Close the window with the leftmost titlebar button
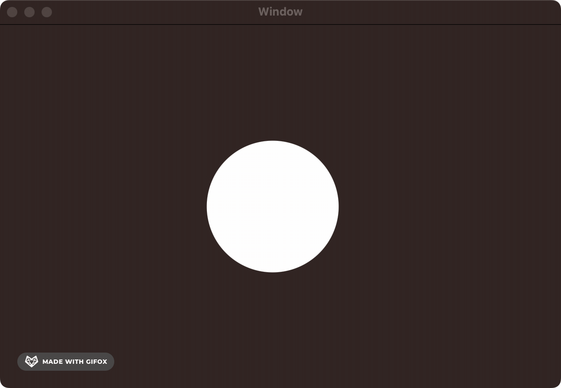Image resolution: width=561 pixels, height=388 pixels. (x=12, y=12)
